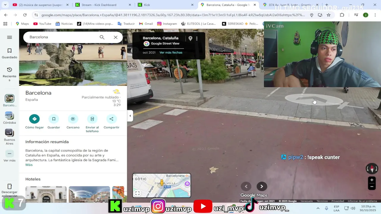Viewport: 381px width, 214px height.
Task: Open the taskbar clock and date
Action: (x=368, y=208)
